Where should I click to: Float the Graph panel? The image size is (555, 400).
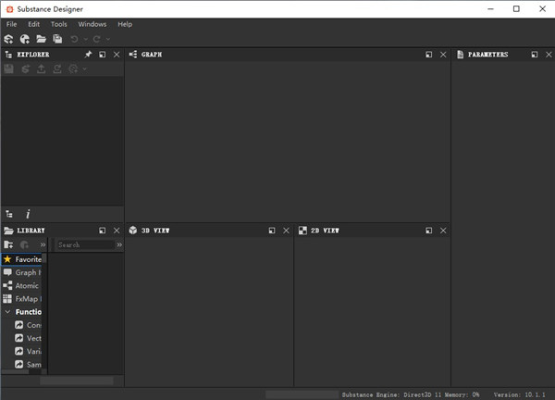click(429, 55)
